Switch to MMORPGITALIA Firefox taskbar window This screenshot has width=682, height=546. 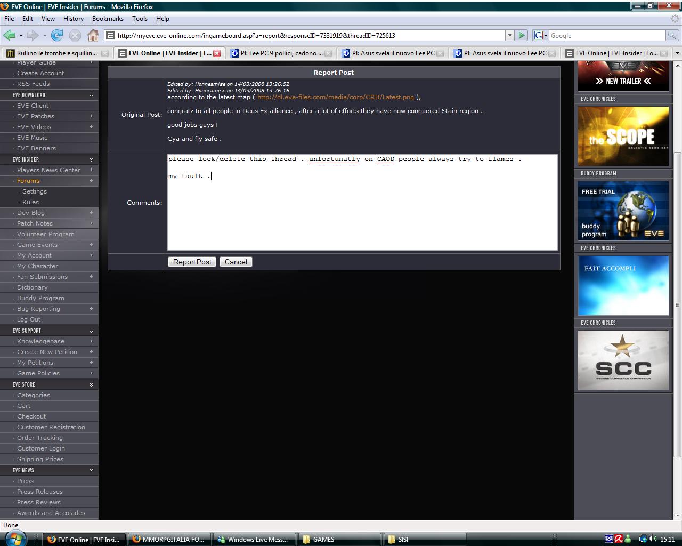[x=169, y=539]
